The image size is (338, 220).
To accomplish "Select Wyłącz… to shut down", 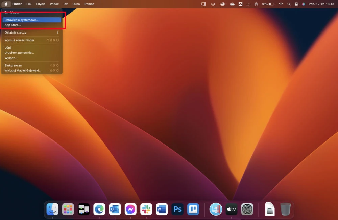I will pos(32,58).
